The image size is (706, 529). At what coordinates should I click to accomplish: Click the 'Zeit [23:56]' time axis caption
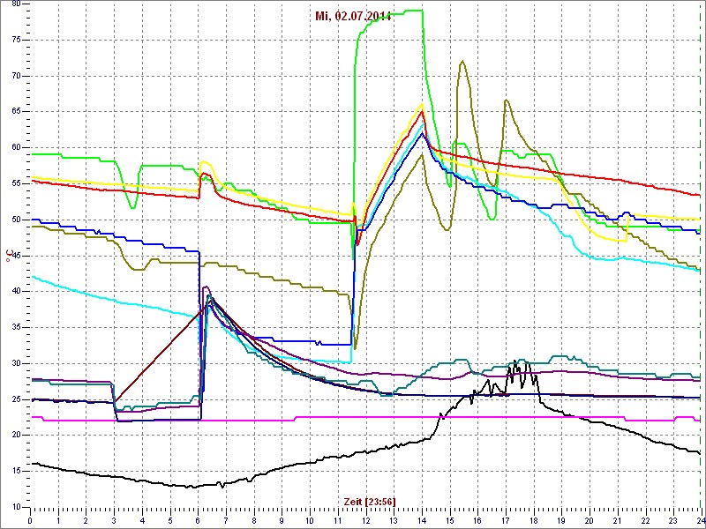click(x=370, y=501)
